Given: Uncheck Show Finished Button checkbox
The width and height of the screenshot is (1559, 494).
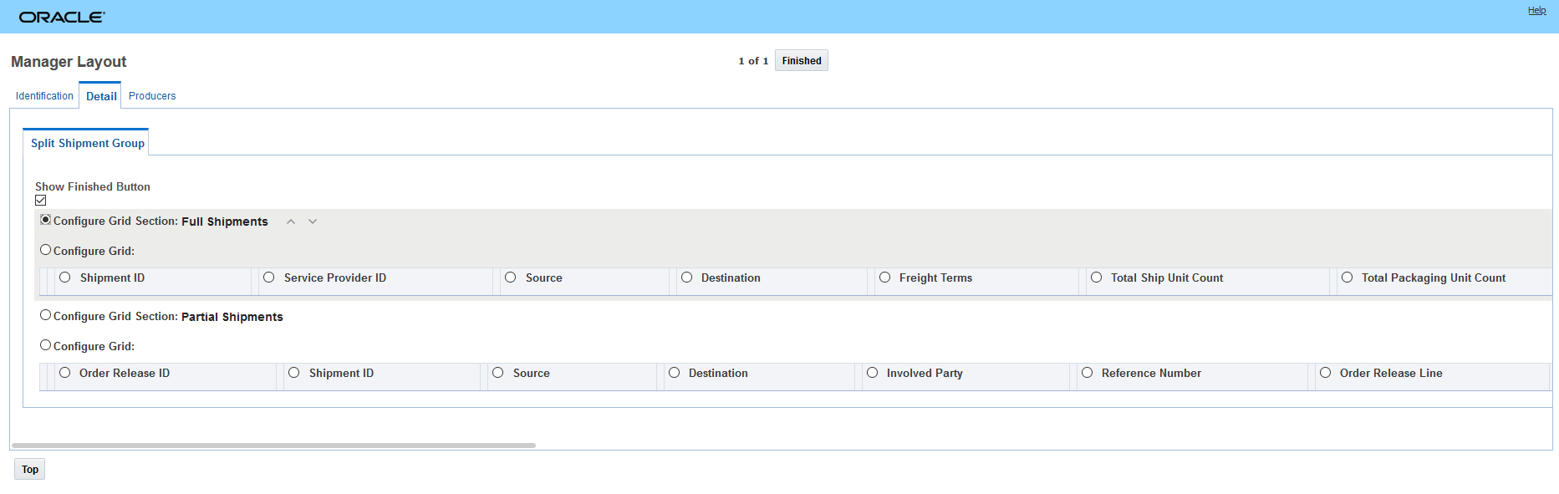Looking at the screenshot, I should click(x=41, y=201).
